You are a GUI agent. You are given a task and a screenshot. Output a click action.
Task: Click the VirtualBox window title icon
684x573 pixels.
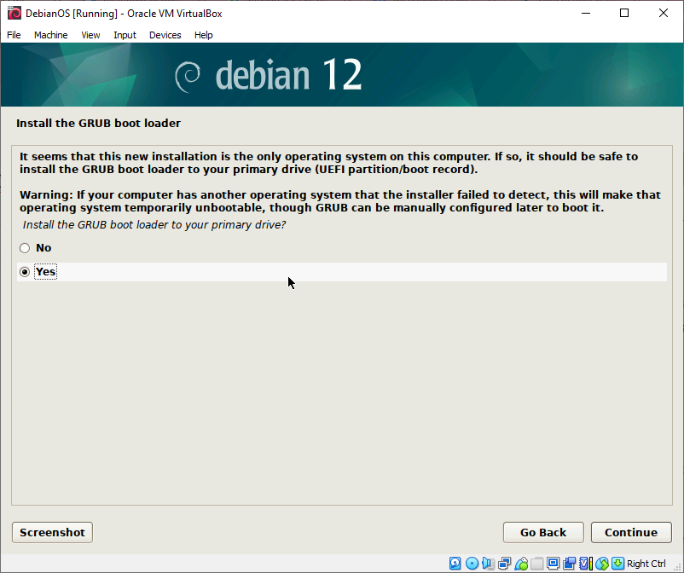[x=14, y=14]
